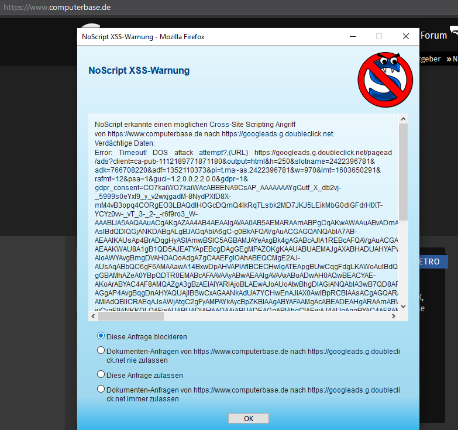Image resolution: width=458 pixels, height=430 pixels.
Task: Click the disabled maximize button of dialog
Action: click(x=379, y=36)
